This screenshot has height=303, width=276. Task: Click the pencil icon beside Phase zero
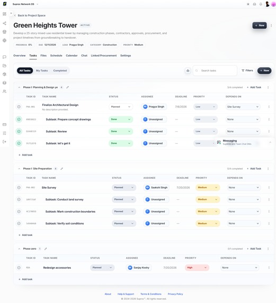(x=46, y=249)
